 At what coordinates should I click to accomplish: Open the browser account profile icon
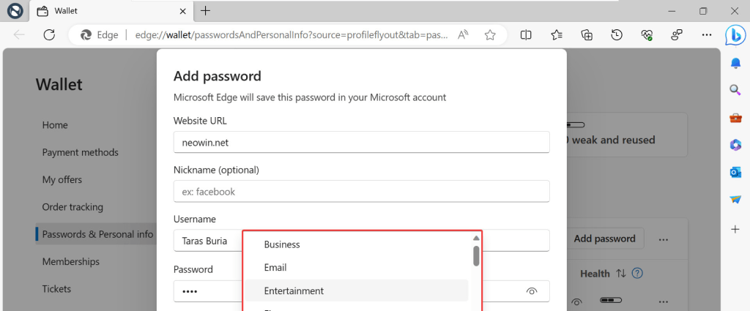click(677, 35)
